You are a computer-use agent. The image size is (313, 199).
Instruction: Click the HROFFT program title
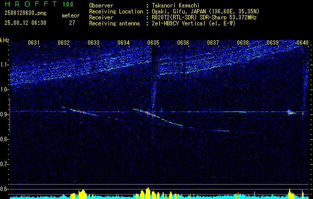(x=30, y=4)
